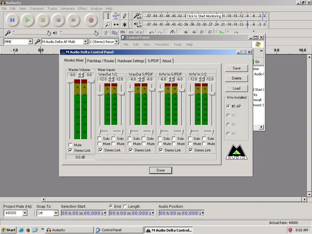Select the Draw pencil tool
312x234 pixels.
coord(124,16)
